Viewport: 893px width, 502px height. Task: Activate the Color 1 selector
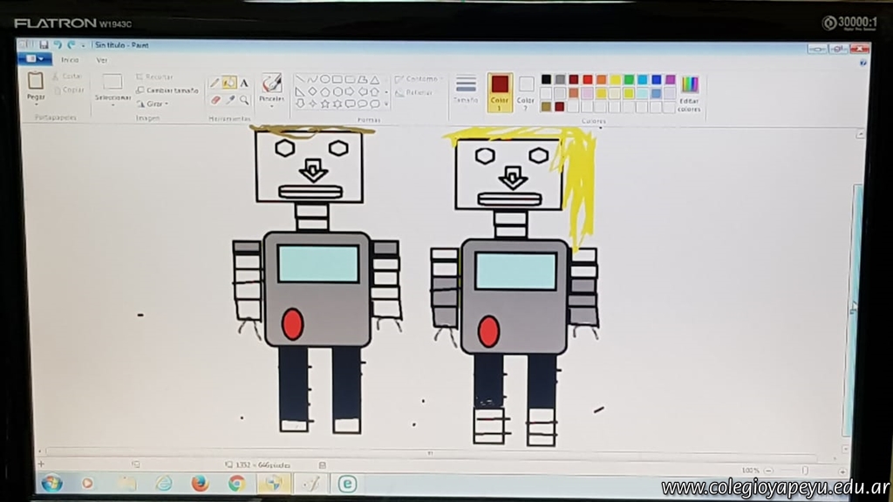(x=500, y=92)
